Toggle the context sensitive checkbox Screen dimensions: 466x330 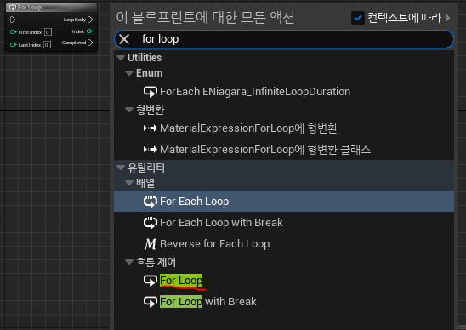[x=358, y=18]
